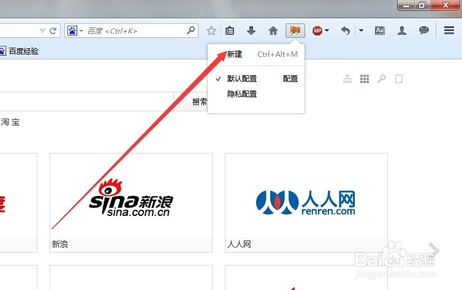This screenshot has width=462, height=290.
Task: Open the bookmarks list icon
Action: pos(230,31)
